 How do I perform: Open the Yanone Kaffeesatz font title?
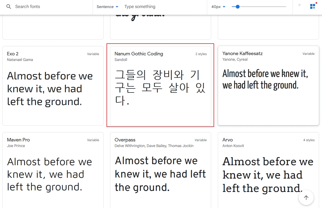[243, 53]
